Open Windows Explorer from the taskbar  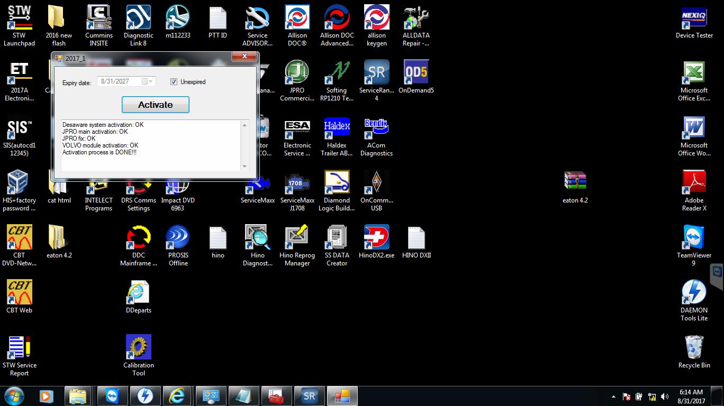[77, 395]
